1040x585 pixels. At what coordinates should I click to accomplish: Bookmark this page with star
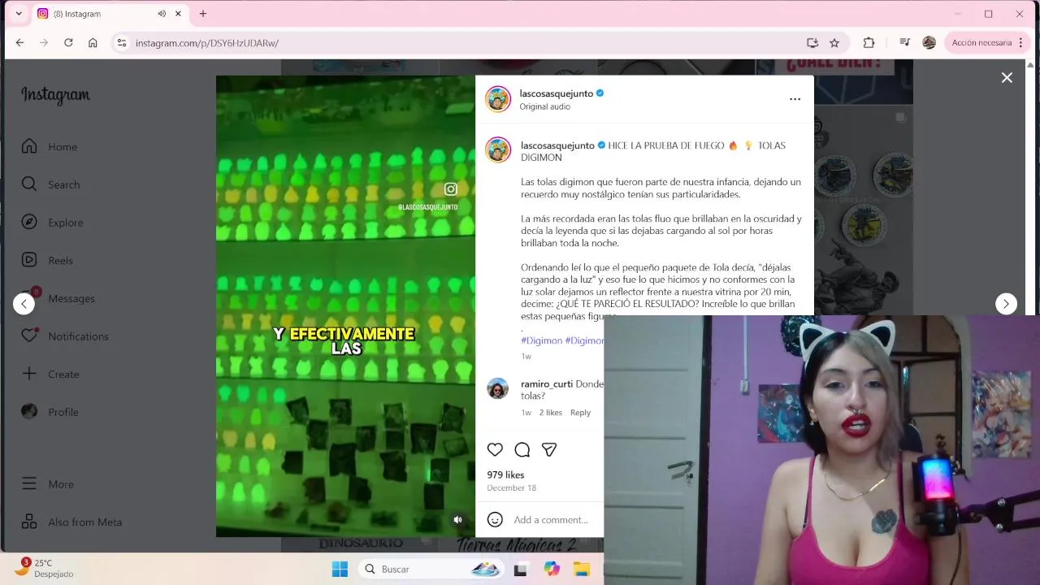coord(834,43)
